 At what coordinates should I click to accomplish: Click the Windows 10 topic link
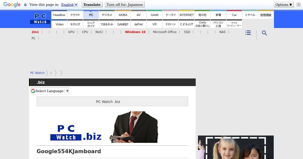click(x=135, y=32)
